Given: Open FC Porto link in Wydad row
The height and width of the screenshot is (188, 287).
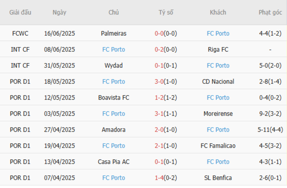Looking at the screenshot, I should (218, 66).
